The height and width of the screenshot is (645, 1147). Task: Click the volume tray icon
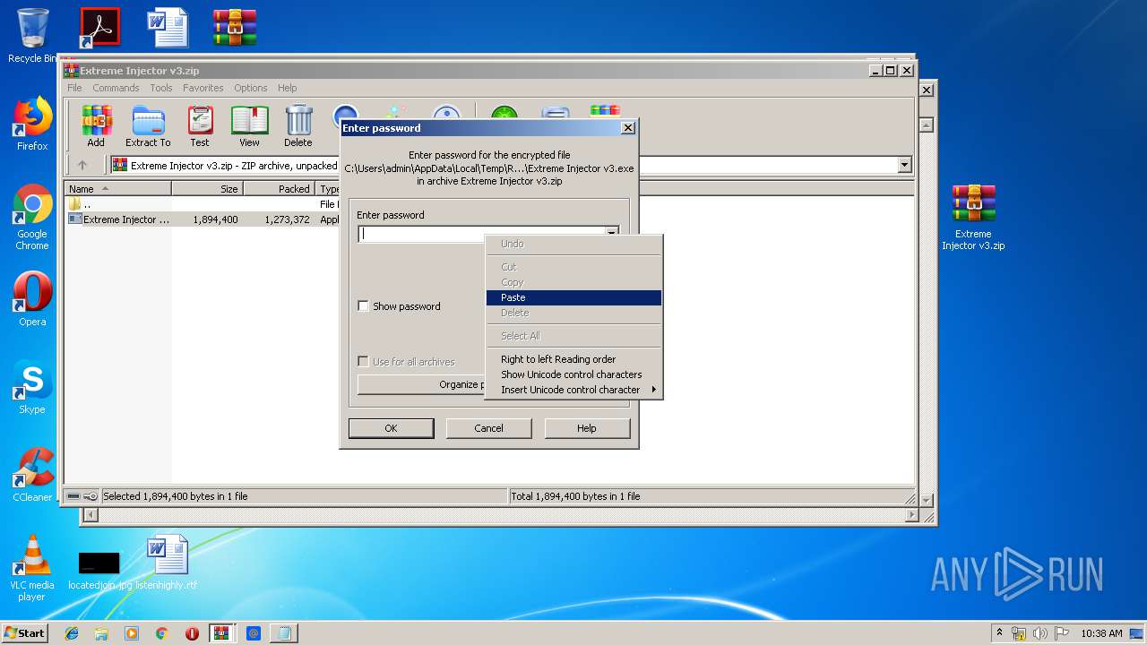coord(1040,633)
